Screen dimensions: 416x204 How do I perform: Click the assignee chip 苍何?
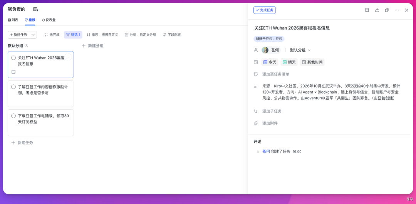point(271,50)
